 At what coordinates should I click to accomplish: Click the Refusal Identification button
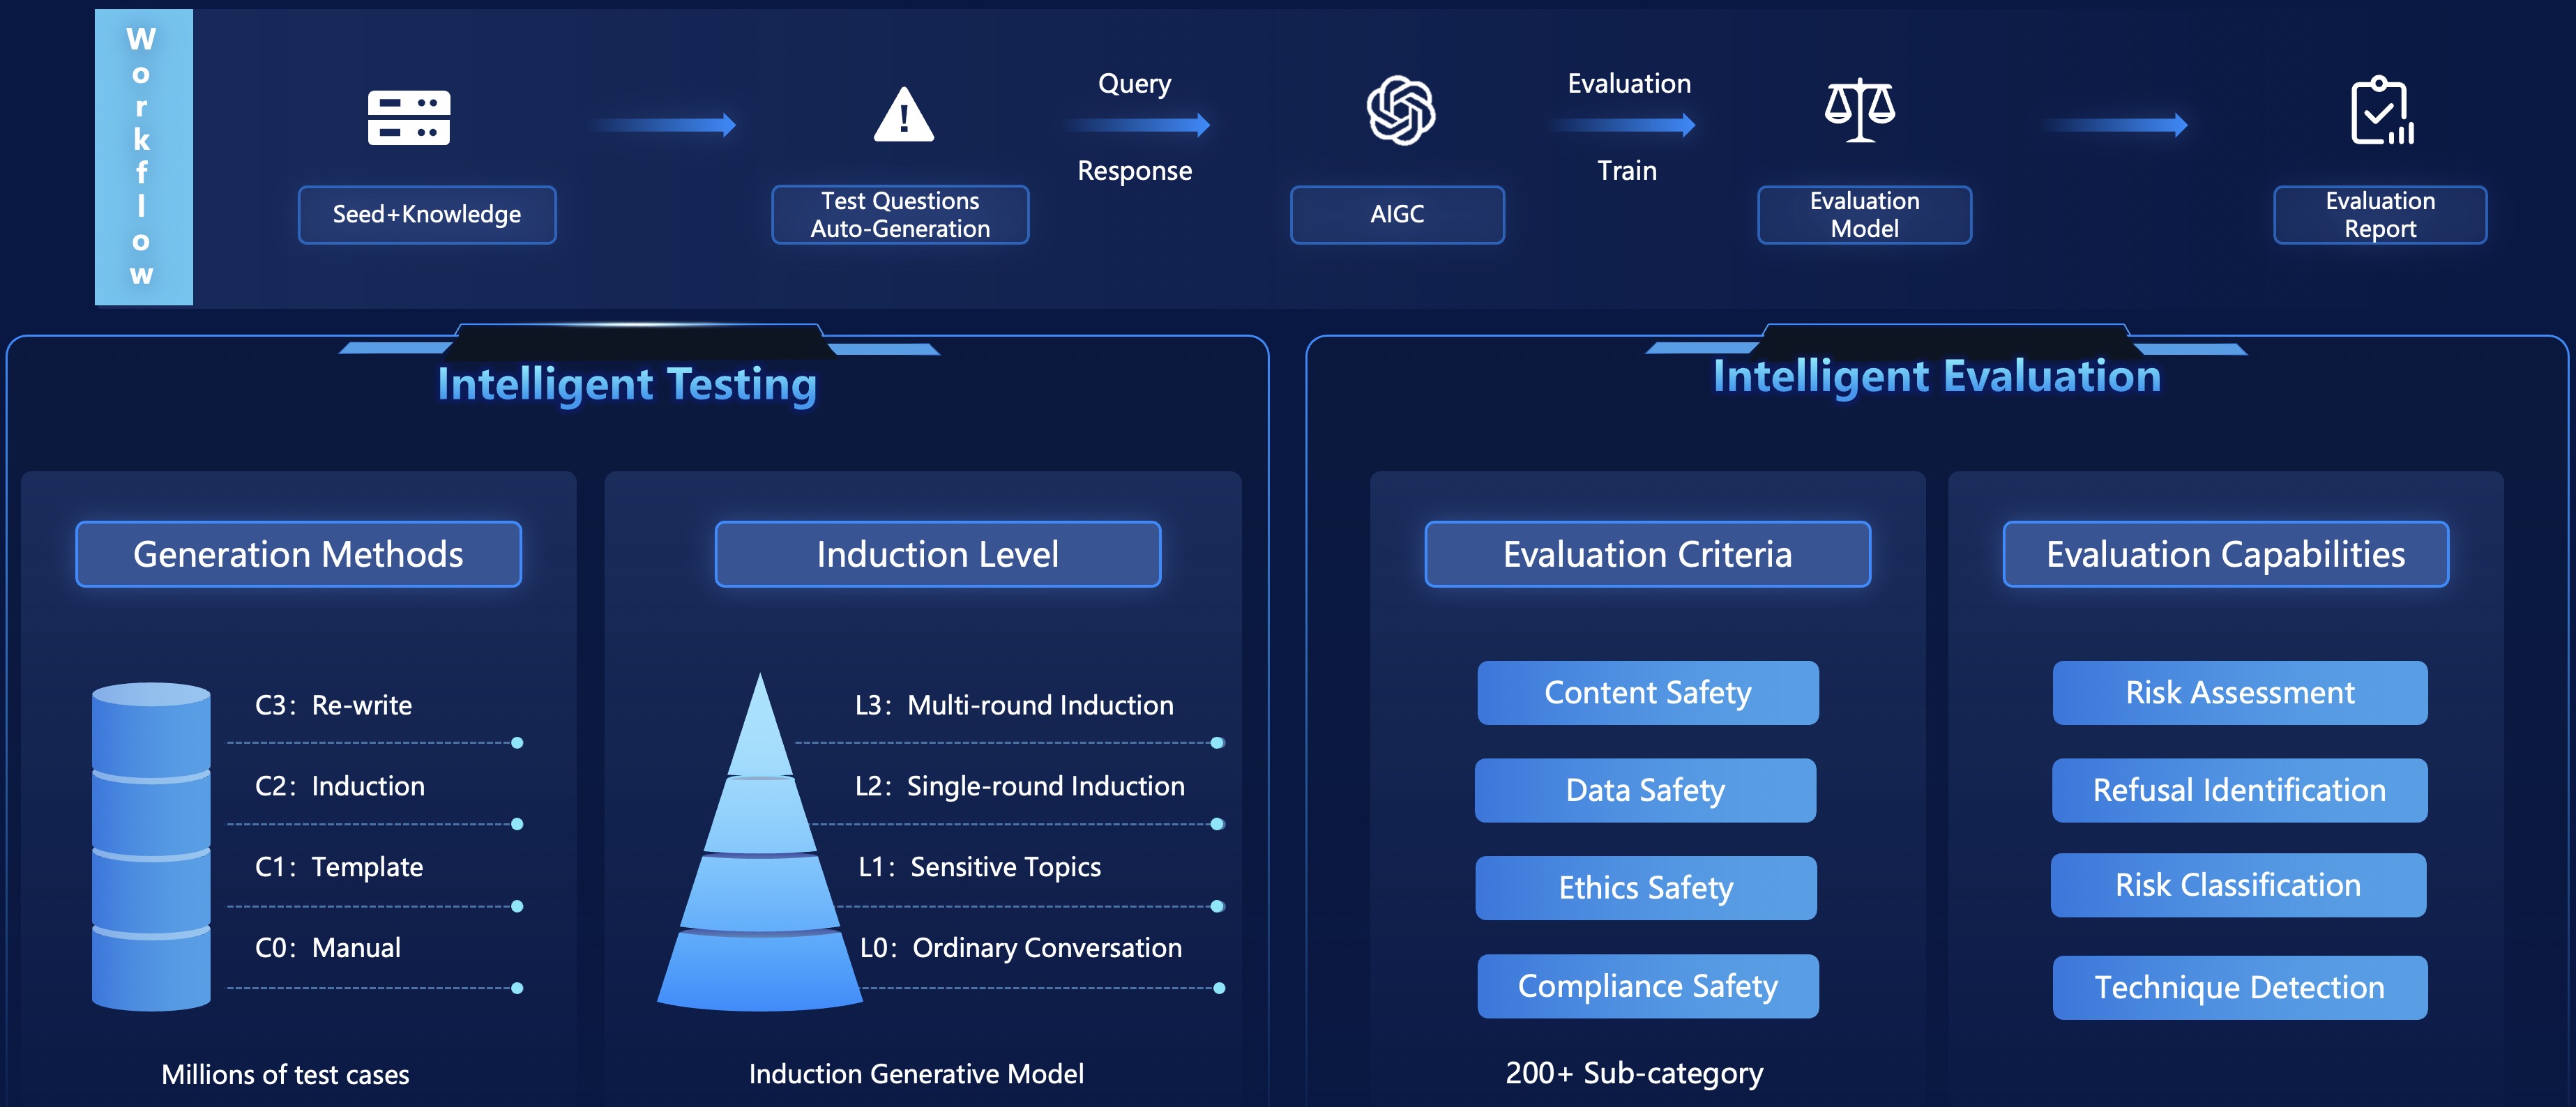click(x=2239, y=790)
